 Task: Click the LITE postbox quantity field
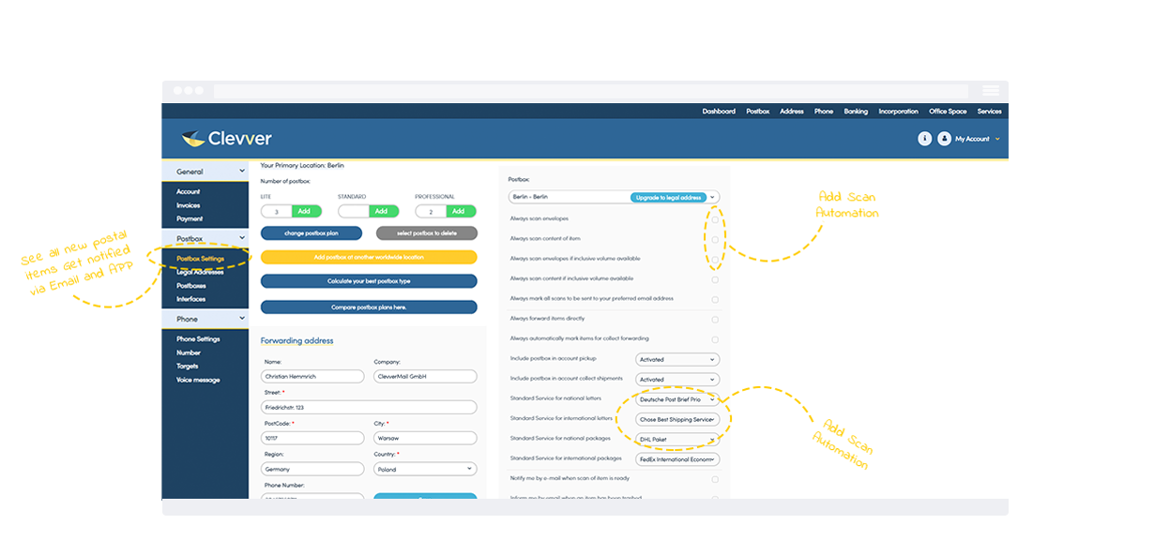277,212
